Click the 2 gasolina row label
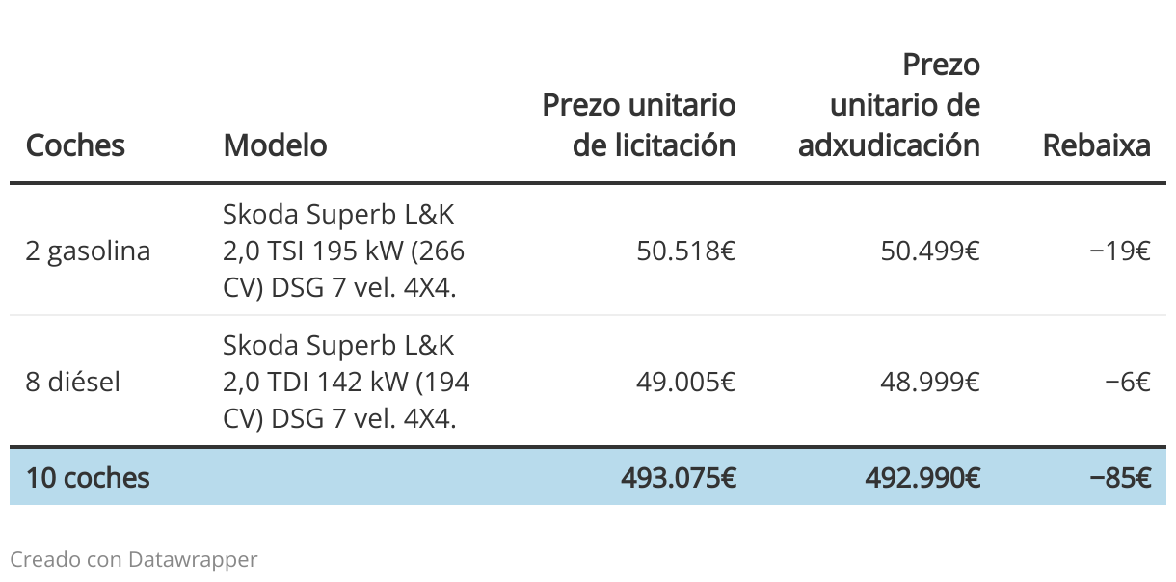Screen dimensions: 1176x582 (x=88, y=251)
